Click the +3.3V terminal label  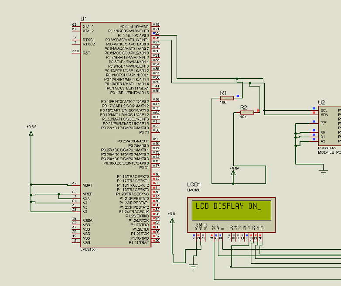(31, 127)
